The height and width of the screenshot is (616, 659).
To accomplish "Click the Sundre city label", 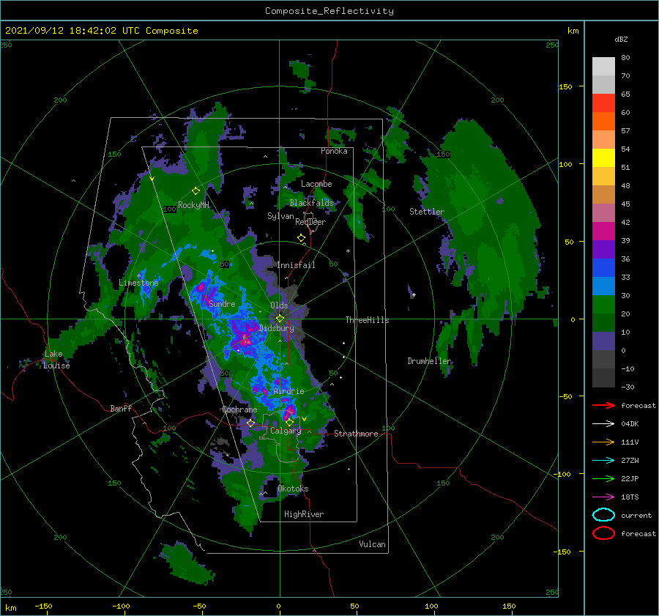I will [x=222, y=303].
